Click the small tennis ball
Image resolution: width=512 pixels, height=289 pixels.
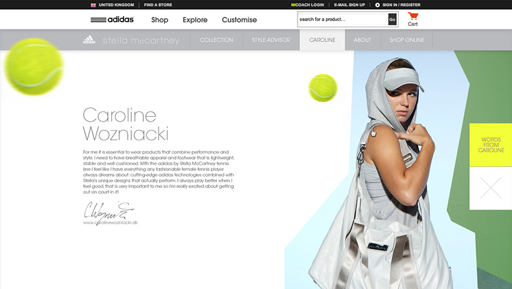pyautogui.click(x=323, y=88)
